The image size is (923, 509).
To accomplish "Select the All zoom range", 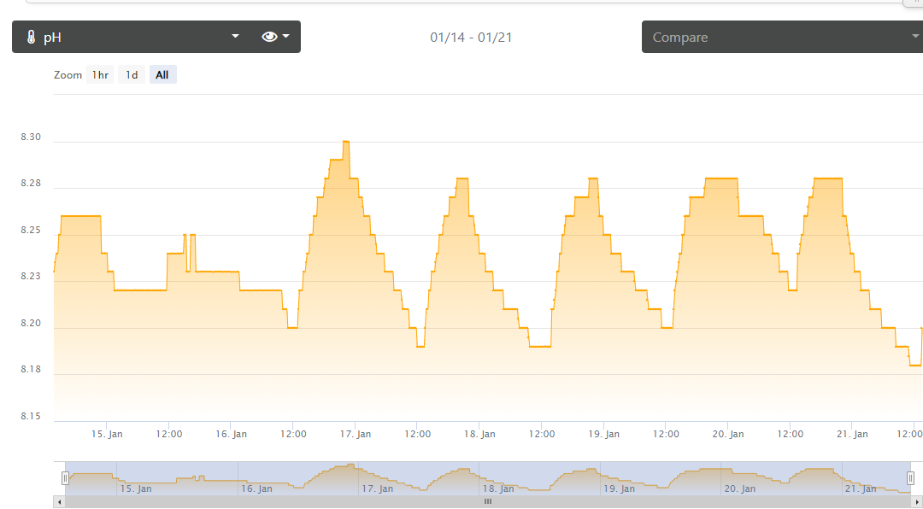I will [162, 75].
